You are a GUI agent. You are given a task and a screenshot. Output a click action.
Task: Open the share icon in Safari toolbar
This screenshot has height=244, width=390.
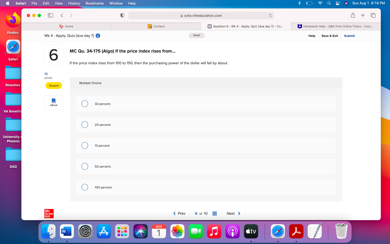[x=353, y=15]
